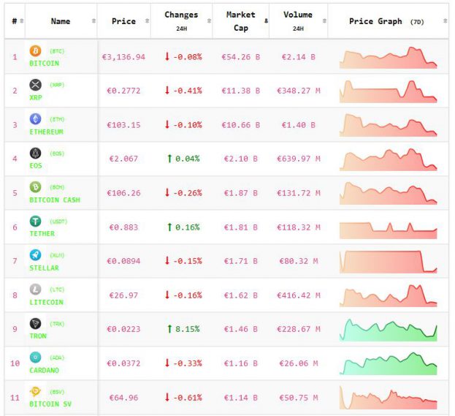
Task: Open the ETHEREUM name link
Action: point(46,132)
